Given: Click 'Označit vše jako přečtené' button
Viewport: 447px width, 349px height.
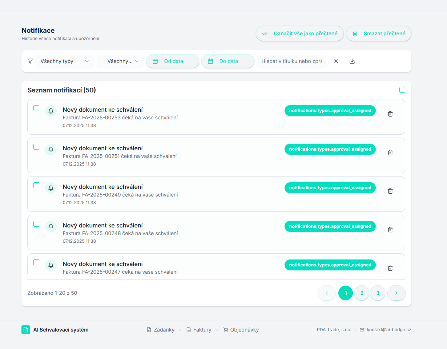Looking at the screenshot, I should pos(300,33).
